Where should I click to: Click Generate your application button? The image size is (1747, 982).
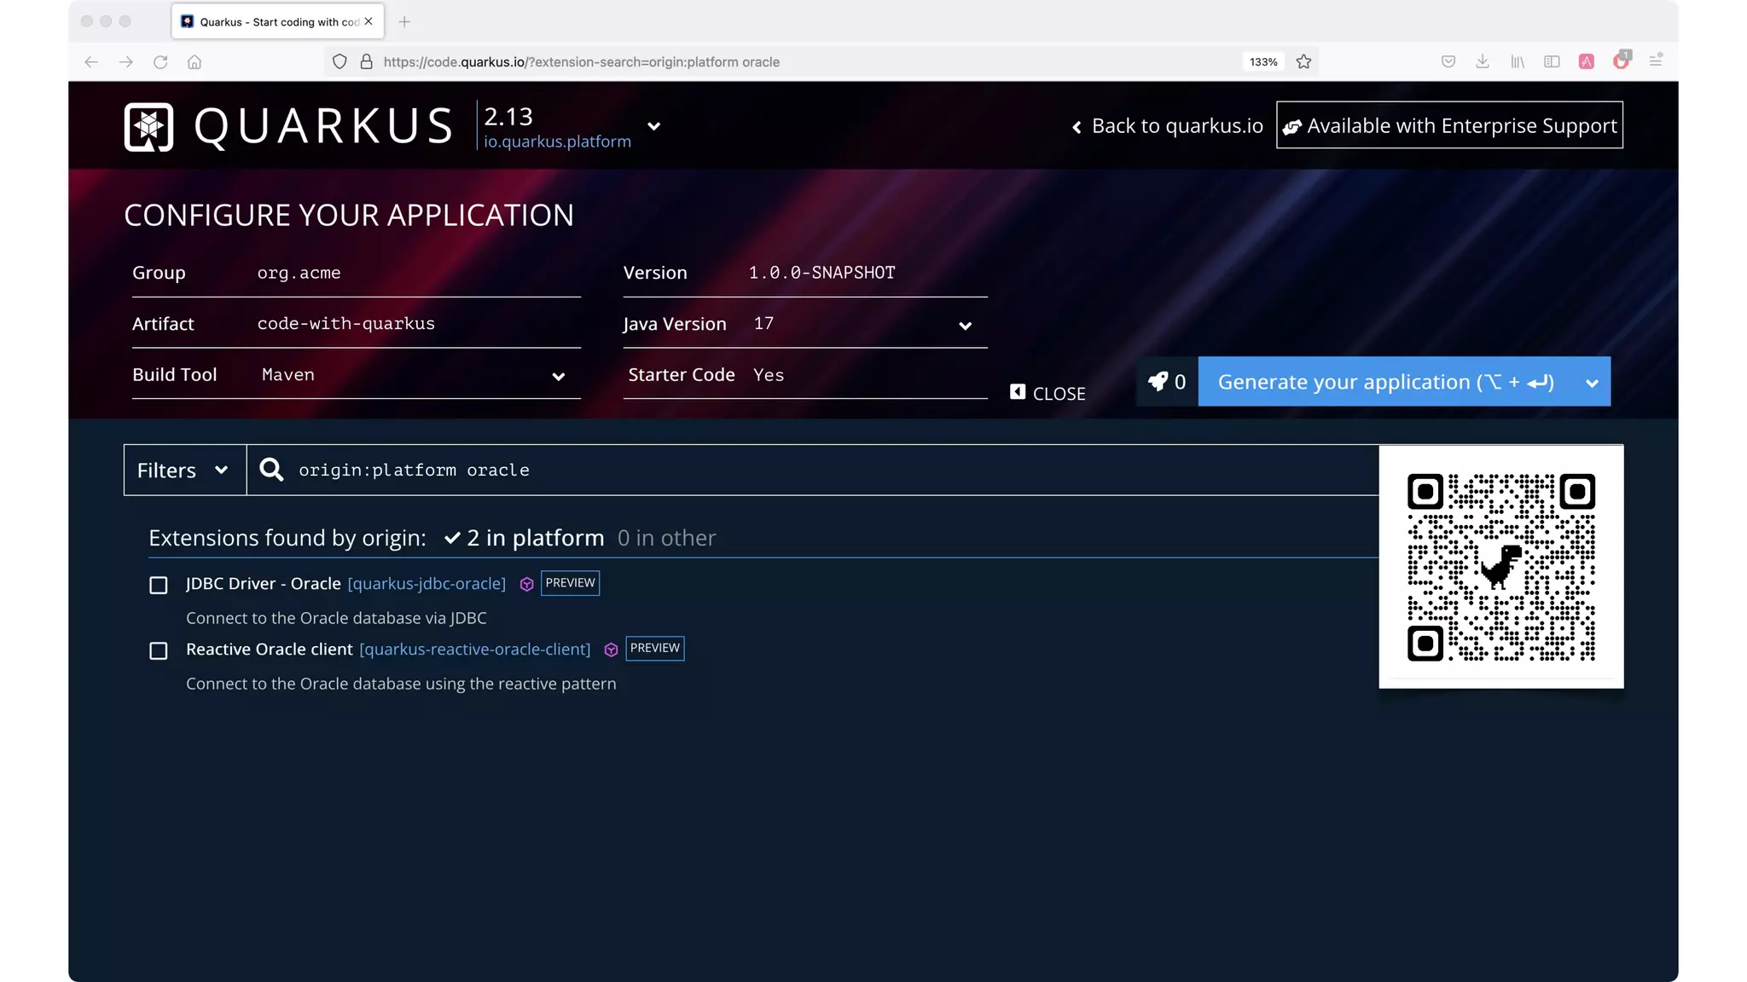pyautogui.click(x=1386, y=382)
